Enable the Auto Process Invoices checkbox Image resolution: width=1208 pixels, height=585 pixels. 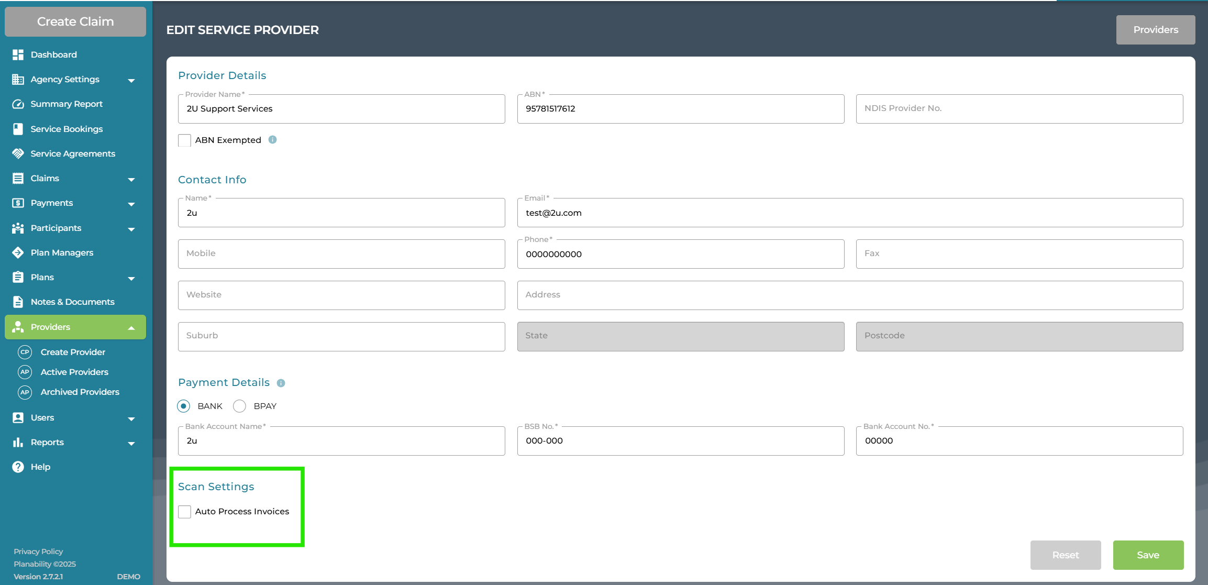[x=184, y=512]
